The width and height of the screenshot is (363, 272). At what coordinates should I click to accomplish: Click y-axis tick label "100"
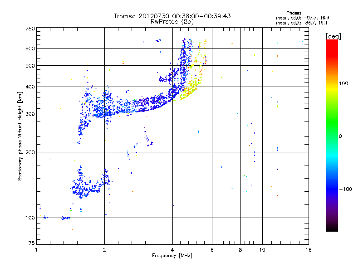point(30,218)
